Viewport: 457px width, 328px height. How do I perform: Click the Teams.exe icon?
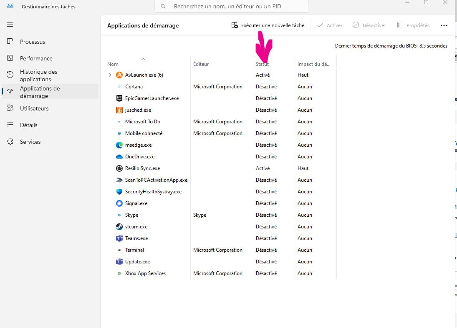[x=119, y=238]
